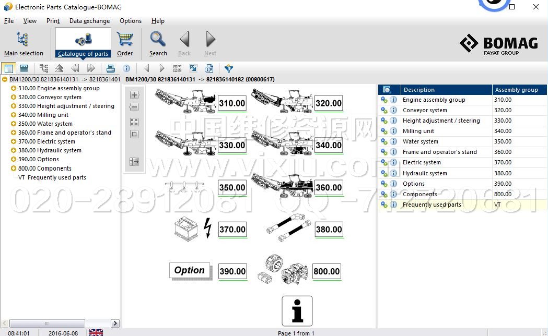Collapse the BM1200/30 root tree node

[x=5, y=79]
